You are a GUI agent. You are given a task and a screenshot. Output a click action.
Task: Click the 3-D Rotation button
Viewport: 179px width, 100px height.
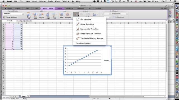(x=118, y=17)
